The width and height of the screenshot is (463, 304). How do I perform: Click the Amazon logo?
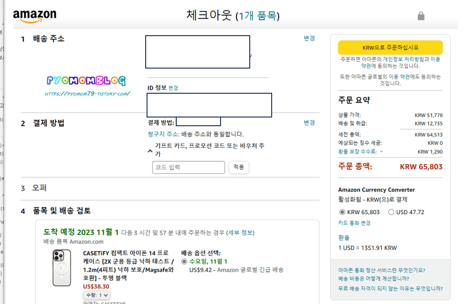pyautogui.click(x=35, y=16)
